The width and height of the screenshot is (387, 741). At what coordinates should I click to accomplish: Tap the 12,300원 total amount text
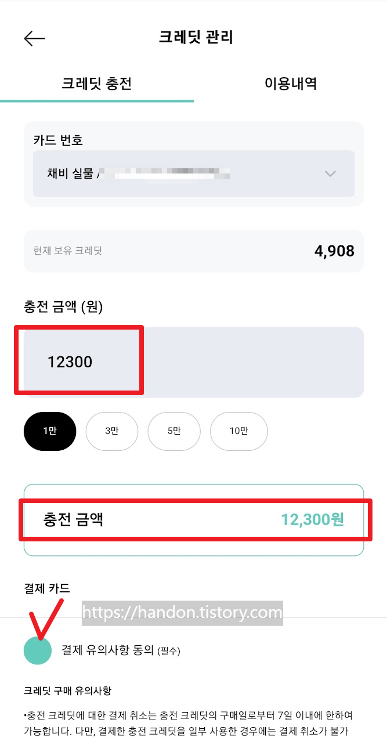tap(312, 520)
